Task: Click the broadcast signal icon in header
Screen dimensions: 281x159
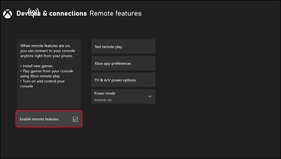Action: (x=33, y=13)
